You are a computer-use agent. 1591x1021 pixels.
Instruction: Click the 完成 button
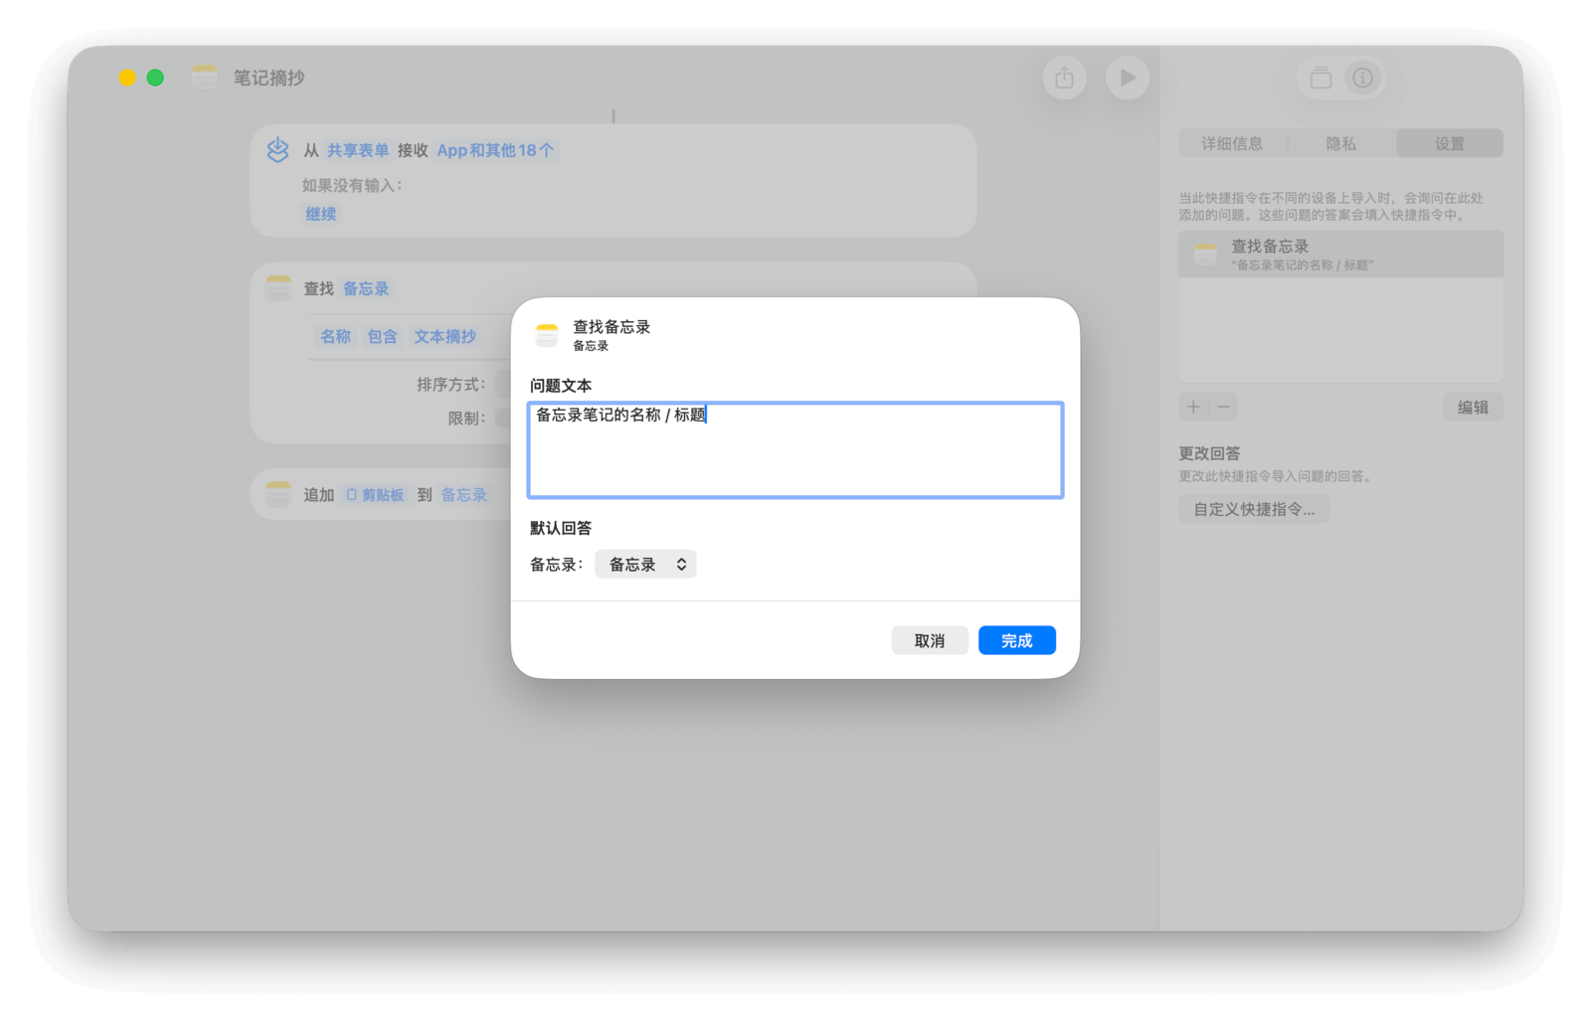pos(1016,641)
